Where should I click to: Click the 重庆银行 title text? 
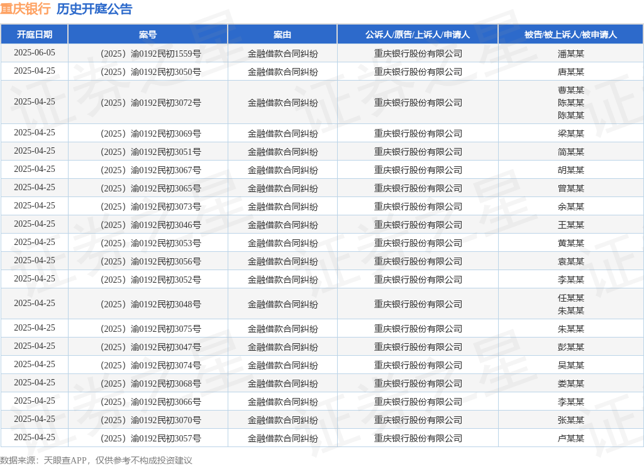(x=25, y=9)
